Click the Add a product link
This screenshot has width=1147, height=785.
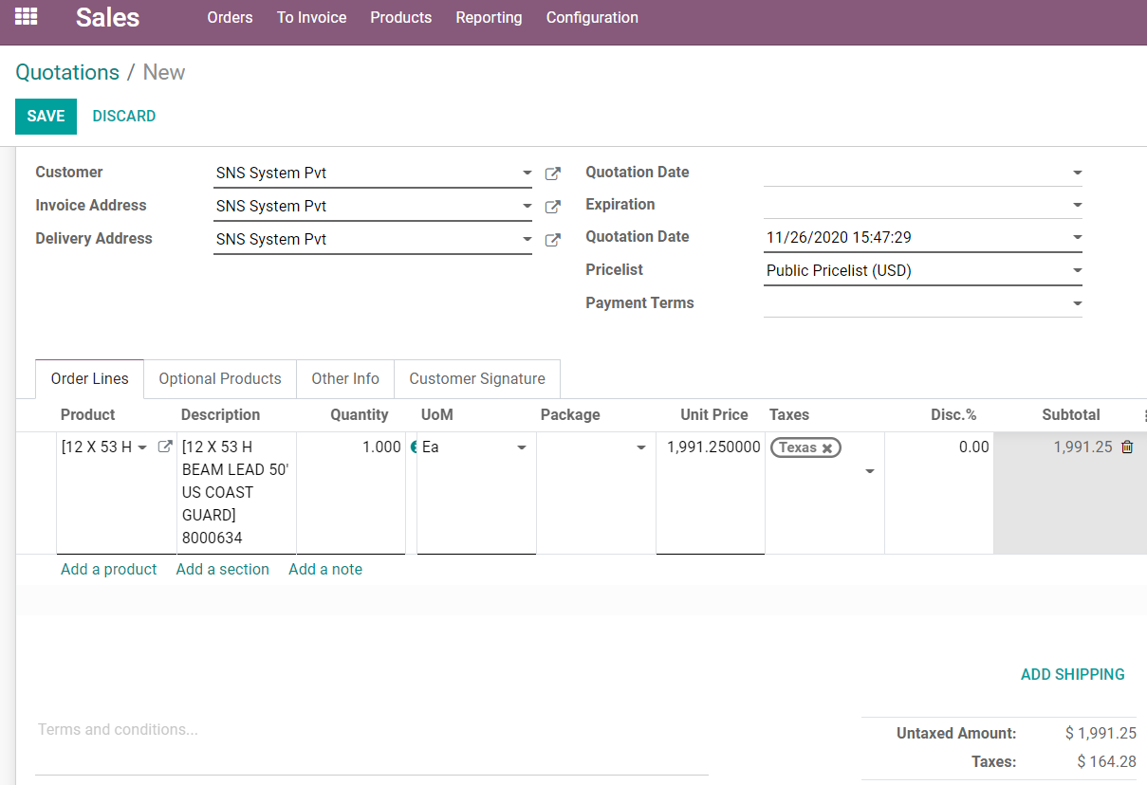click(x=109, y=569)
